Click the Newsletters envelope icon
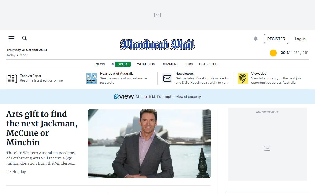 pyautogui.click(x=167, y=78)
